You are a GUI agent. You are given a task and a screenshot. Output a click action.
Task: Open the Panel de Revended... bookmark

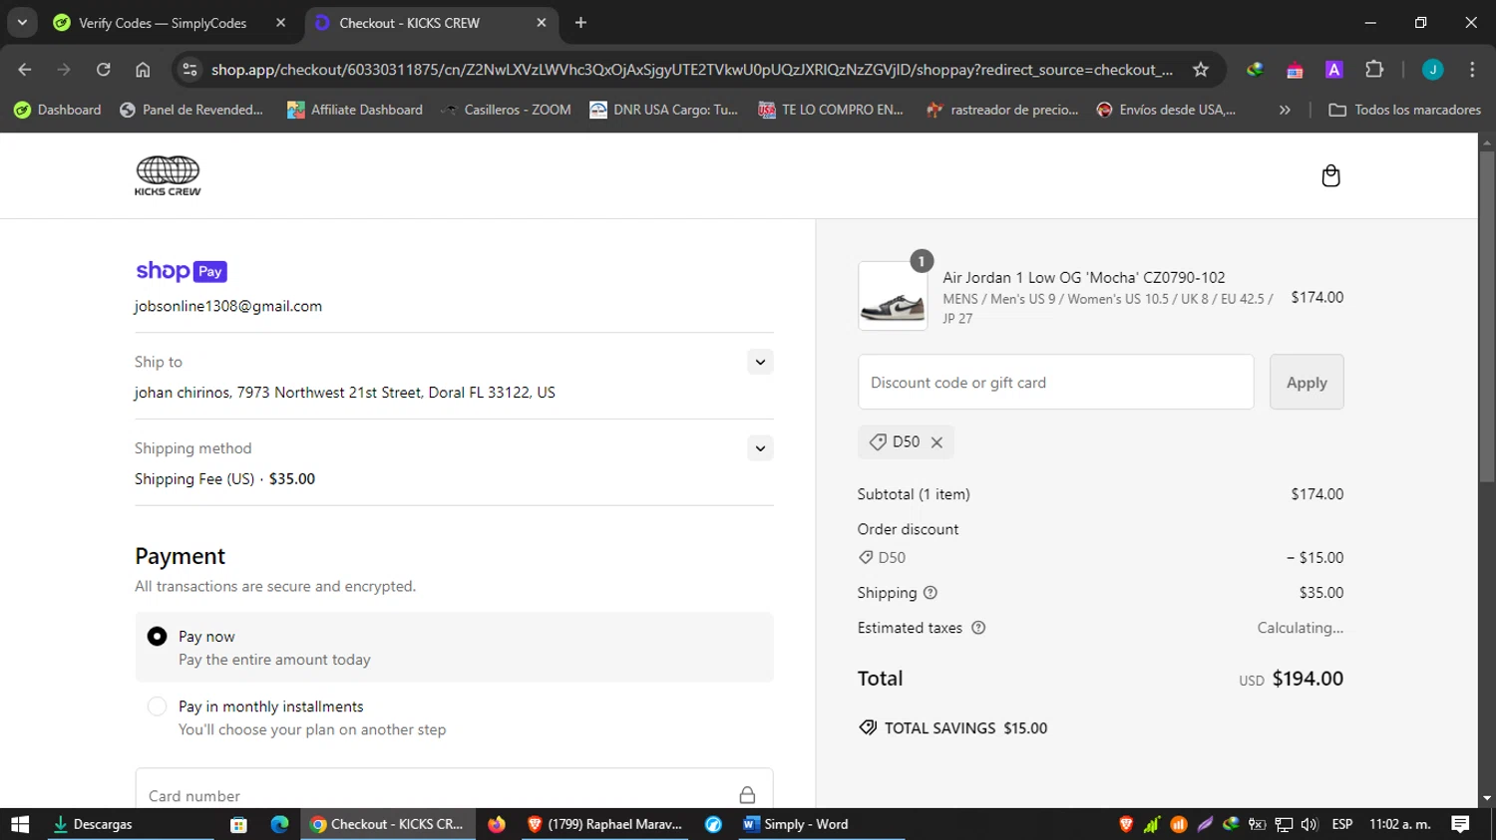pyautogui.click(x=191, y=110)
